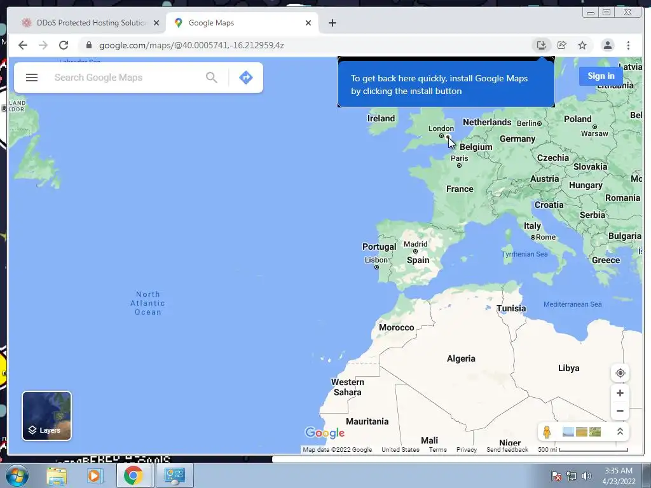Open the Terms link
Screen dimensions: 651x488
[x=437, y=449]
